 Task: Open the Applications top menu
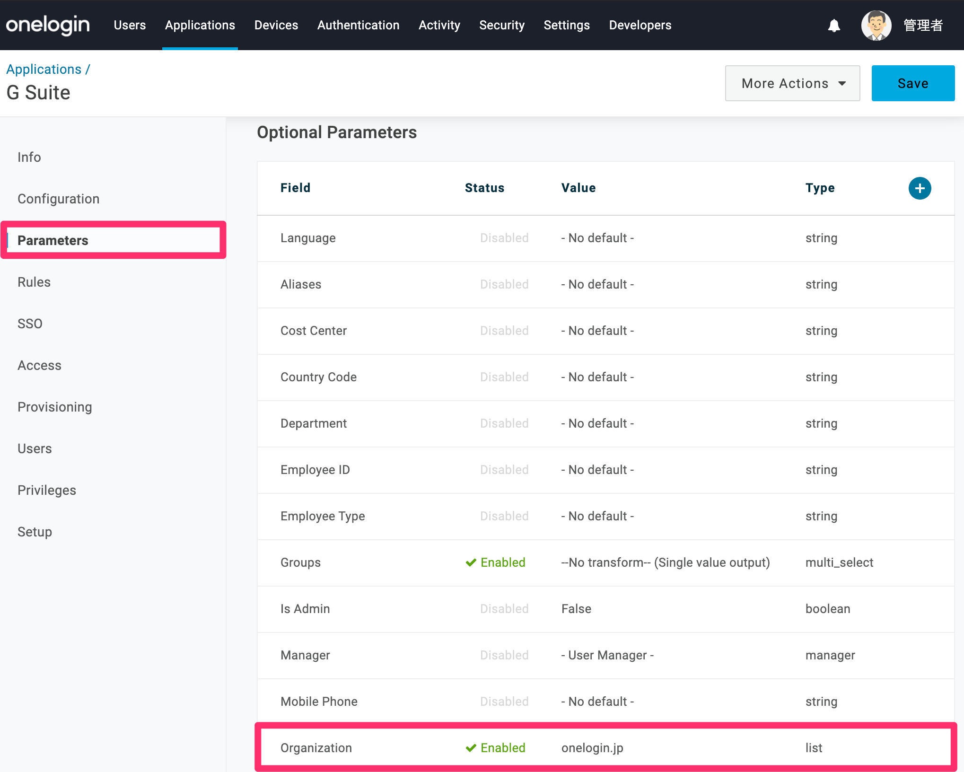200,25
